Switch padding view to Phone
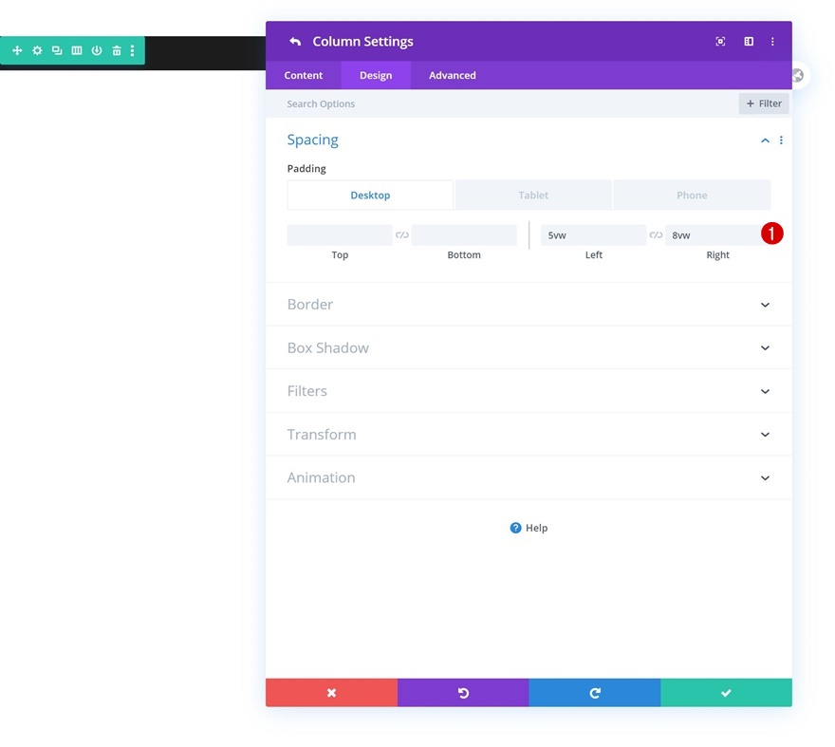 [692, 195]
